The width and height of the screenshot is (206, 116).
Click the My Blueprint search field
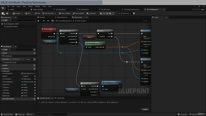(x=21, y=50)
